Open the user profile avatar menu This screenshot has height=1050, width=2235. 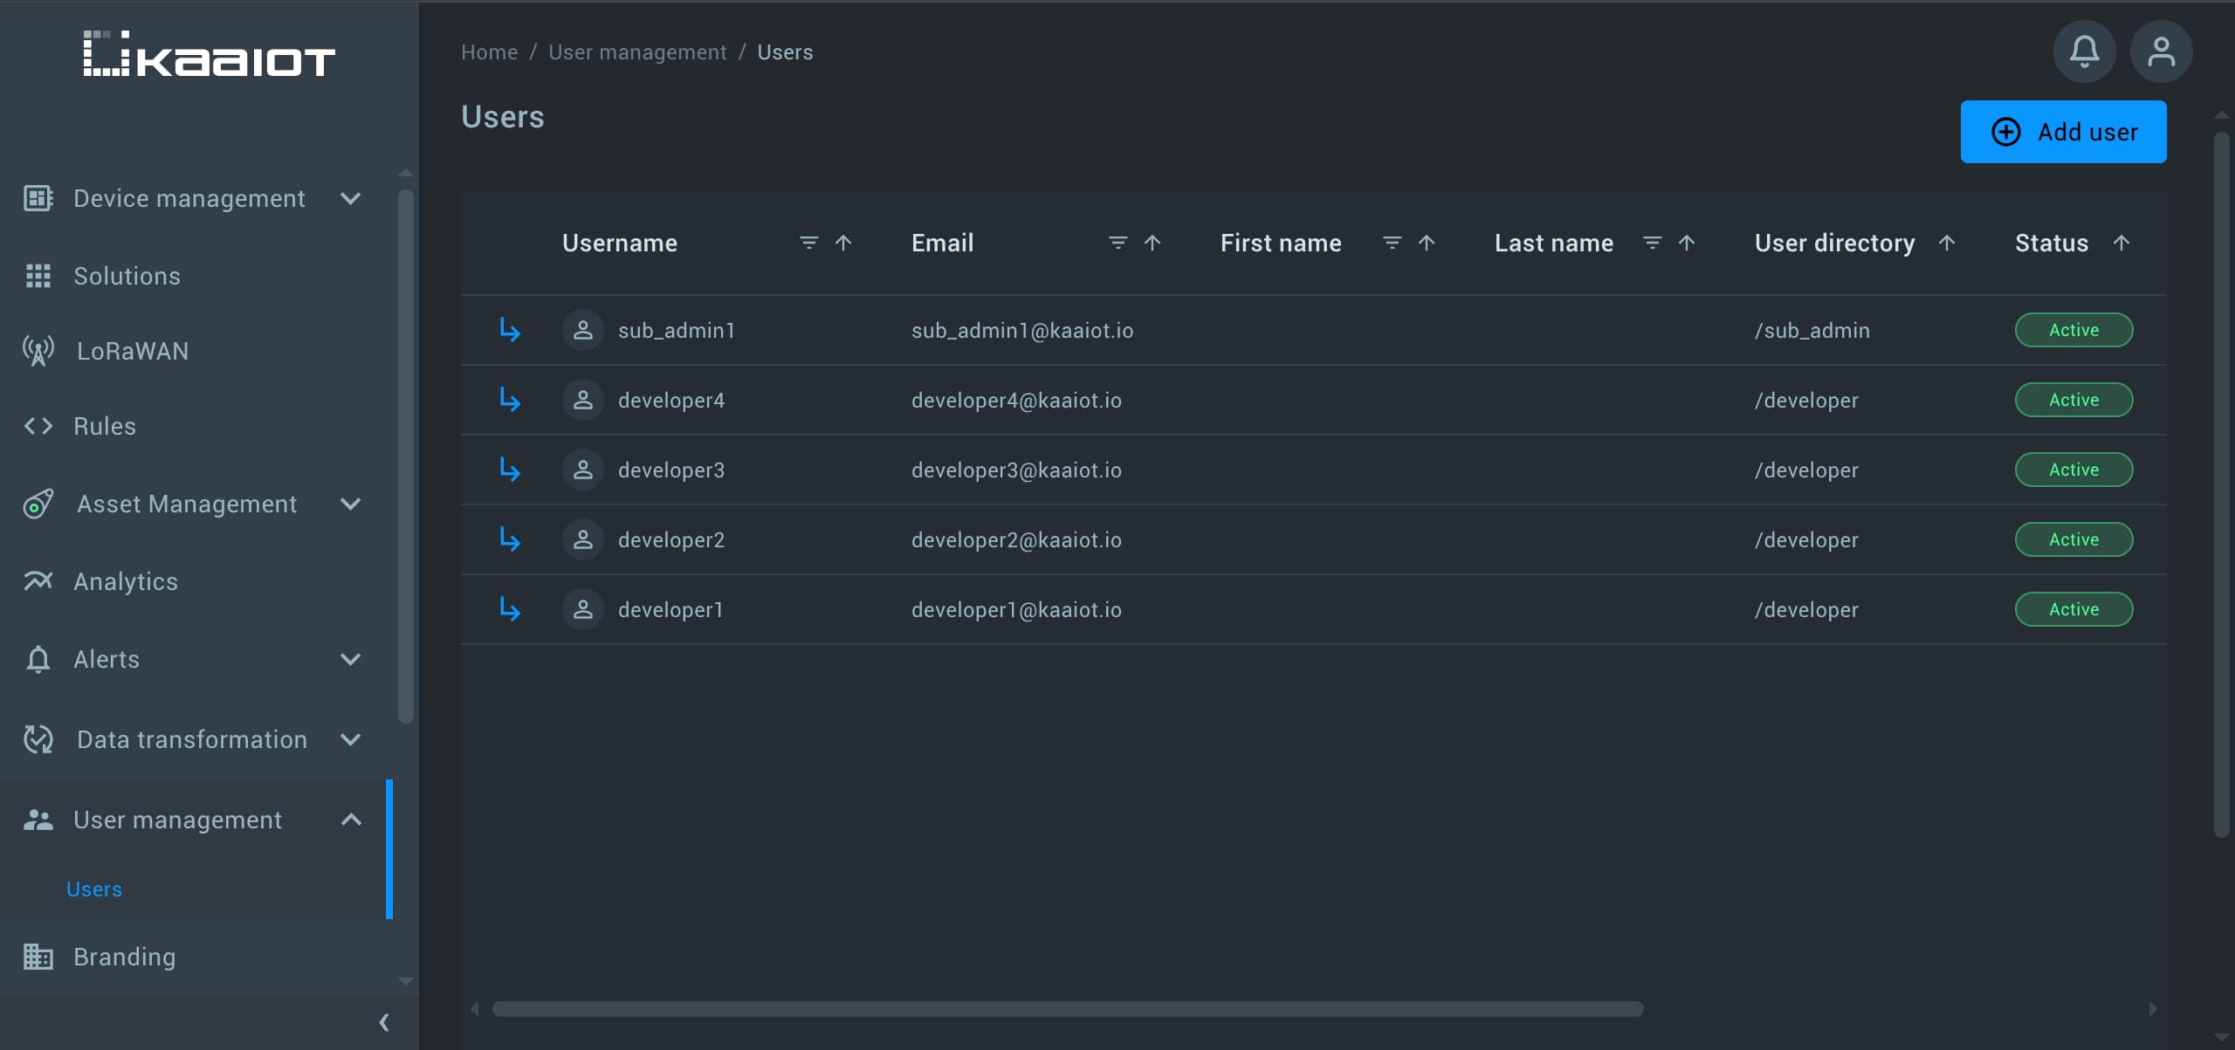2161,51
